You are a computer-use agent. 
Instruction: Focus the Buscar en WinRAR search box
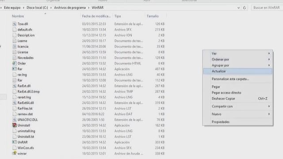click(267, 8)
